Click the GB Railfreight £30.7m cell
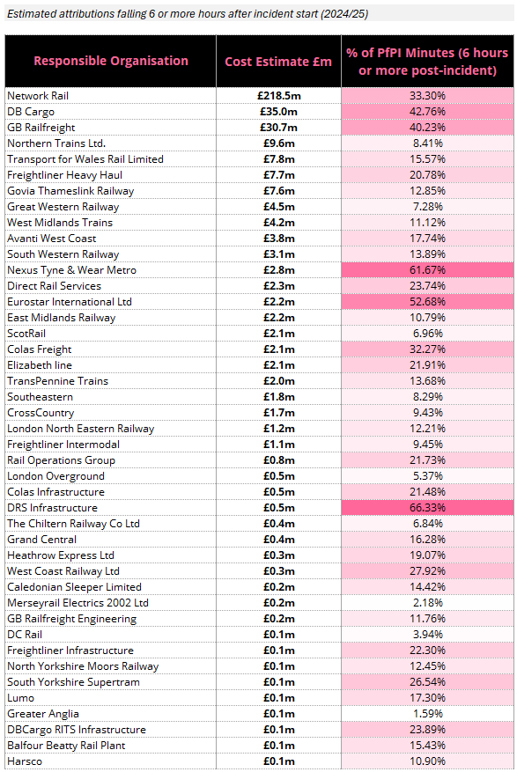This screenshot has height=772, width=517. coord(278,128)
